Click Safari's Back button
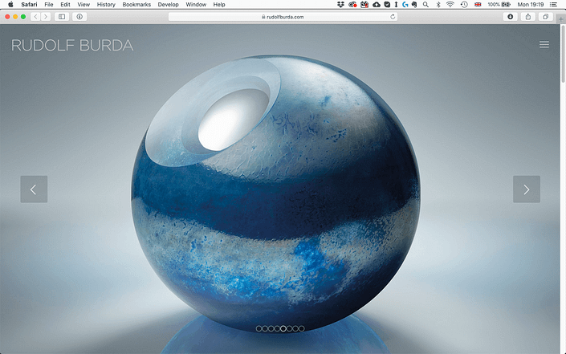The width and height of the screenshot is (566, 354). (35, 17)
